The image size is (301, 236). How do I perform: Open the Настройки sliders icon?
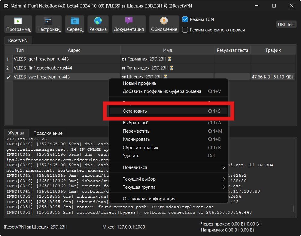coord(48,21)
